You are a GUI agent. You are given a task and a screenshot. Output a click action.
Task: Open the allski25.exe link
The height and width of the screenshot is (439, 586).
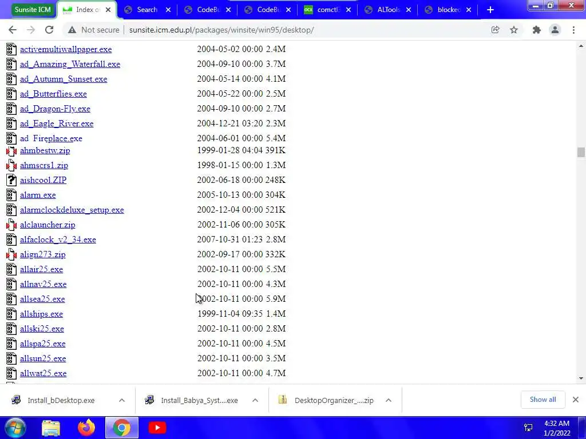(42, 329)
